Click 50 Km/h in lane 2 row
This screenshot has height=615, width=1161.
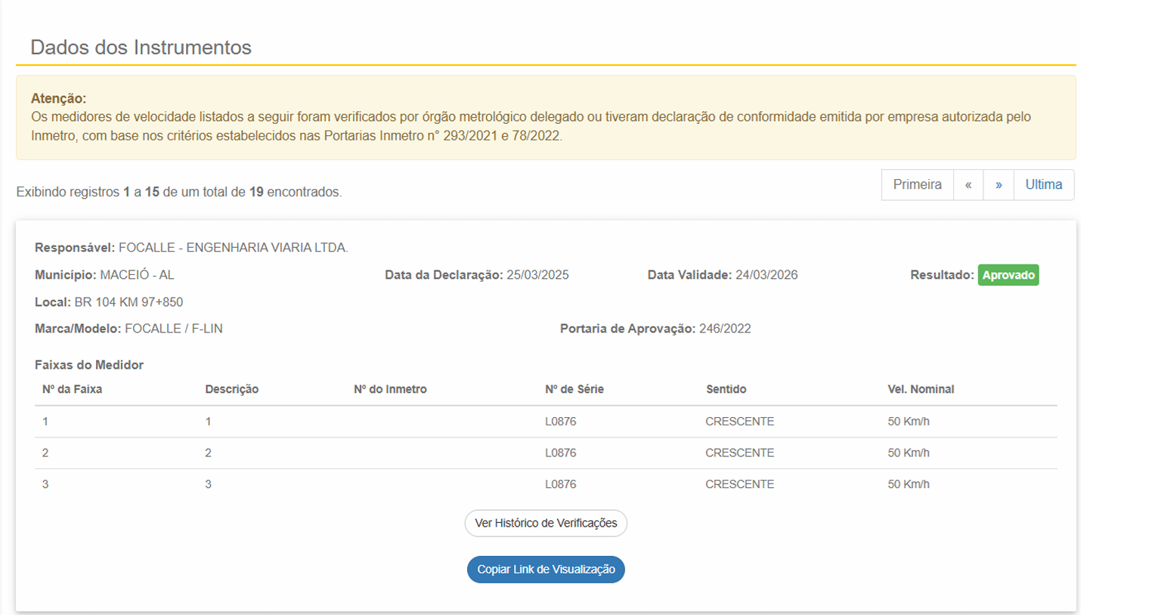[909, 453]
